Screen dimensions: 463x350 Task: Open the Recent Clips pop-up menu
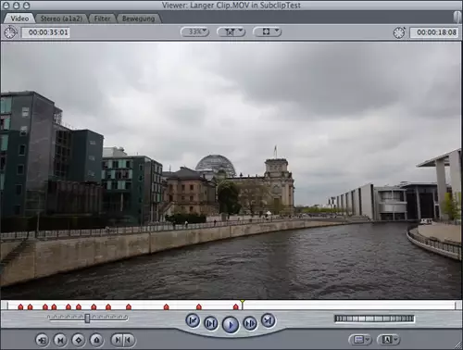360,340
